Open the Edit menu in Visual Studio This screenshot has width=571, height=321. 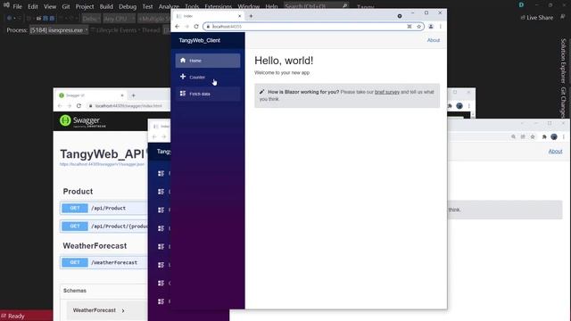(33, 6)
